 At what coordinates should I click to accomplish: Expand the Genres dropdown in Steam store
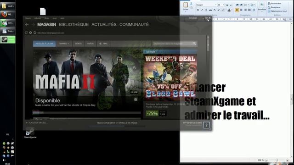pos(64,44)
